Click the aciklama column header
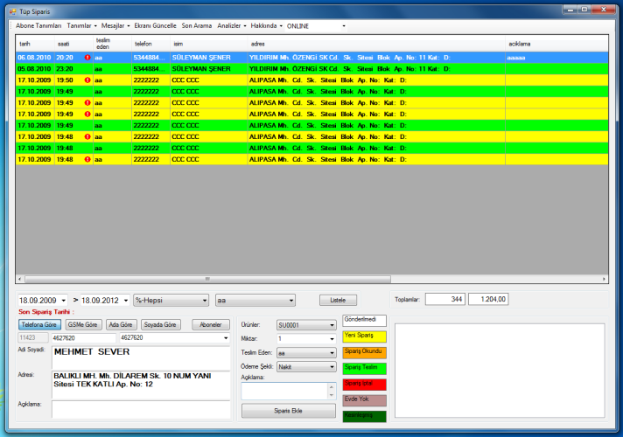 point(556,44)
